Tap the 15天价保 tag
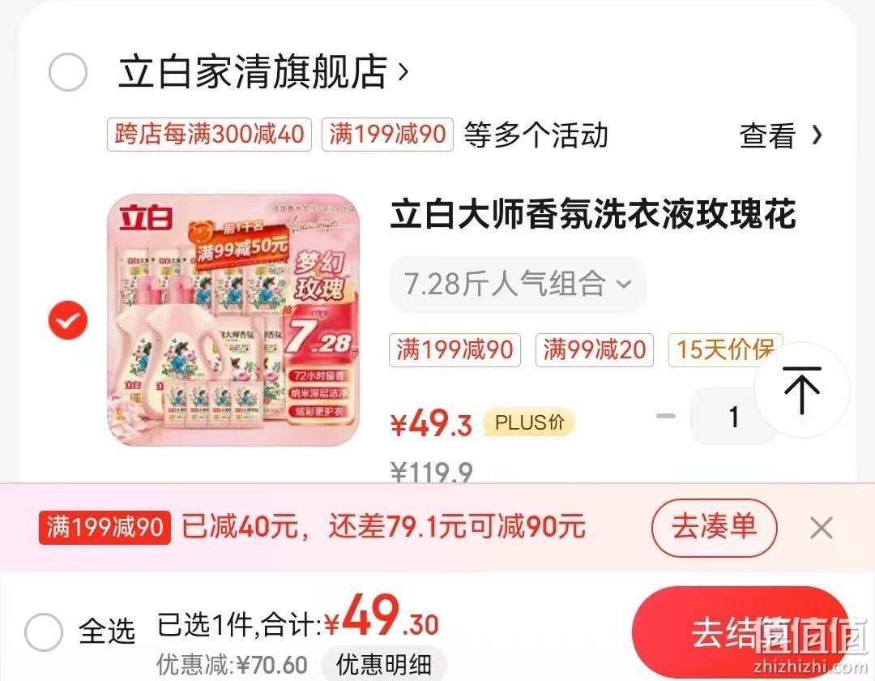Screen dimensions: 875x681 [x=725, y=350]
